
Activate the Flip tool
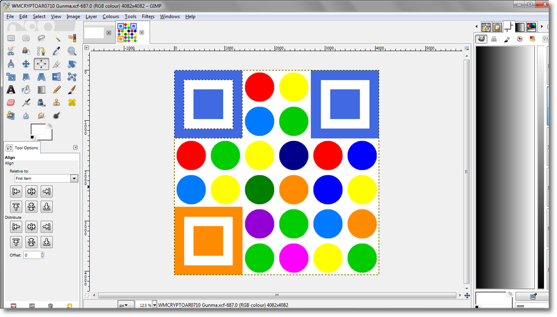57,77
